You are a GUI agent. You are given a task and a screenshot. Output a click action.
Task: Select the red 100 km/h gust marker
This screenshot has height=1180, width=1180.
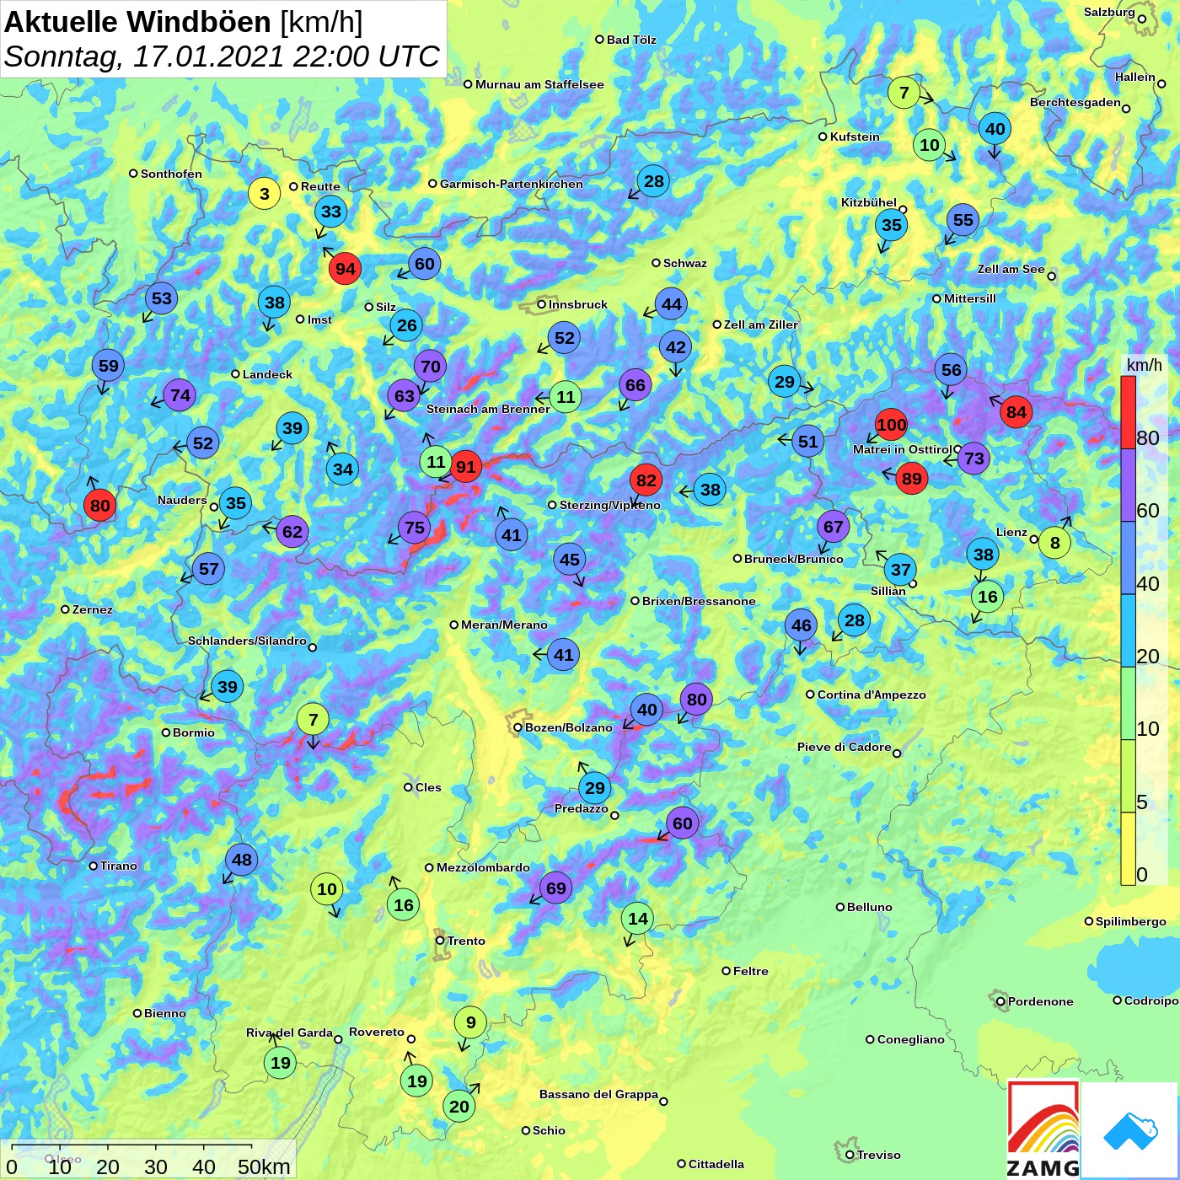(x=891, y=425)
